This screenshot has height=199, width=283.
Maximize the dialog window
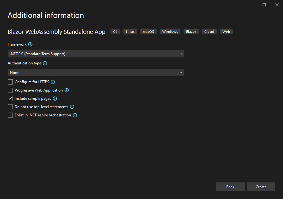[264, 5]
